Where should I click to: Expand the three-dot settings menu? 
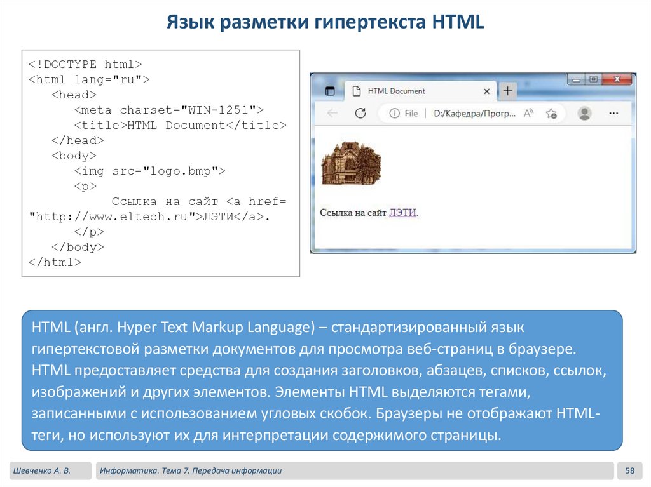[x=613, y=113]
